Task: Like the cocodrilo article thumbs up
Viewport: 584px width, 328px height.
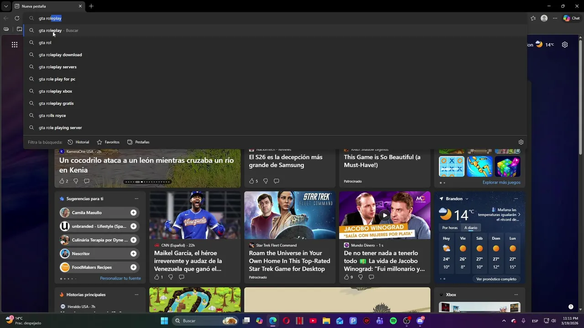Action: click(x=62, y=181)
